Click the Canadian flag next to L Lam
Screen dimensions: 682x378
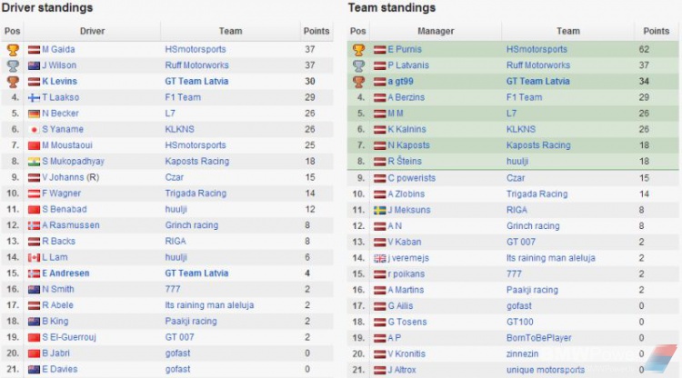[34, 258]
